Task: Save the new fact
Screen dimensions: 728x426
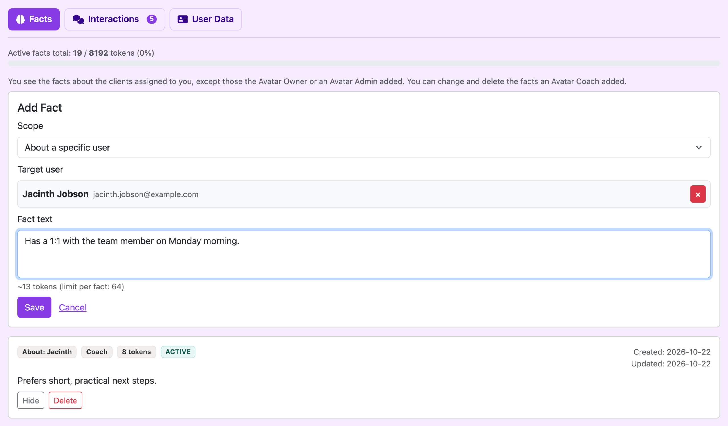Action: pyautogui.click(x=34, y=307)
